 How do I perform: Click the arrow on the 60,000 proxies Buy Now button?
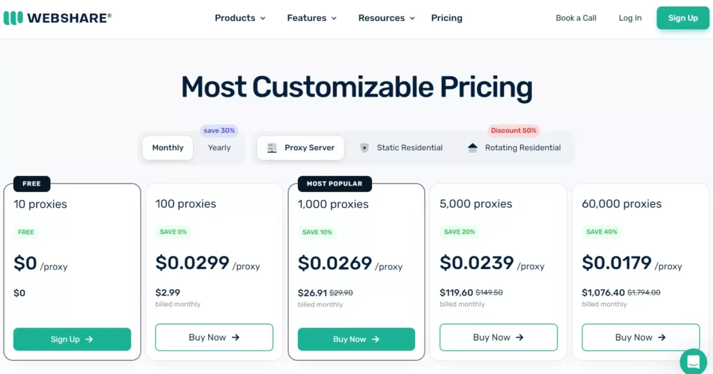(661, 337)
